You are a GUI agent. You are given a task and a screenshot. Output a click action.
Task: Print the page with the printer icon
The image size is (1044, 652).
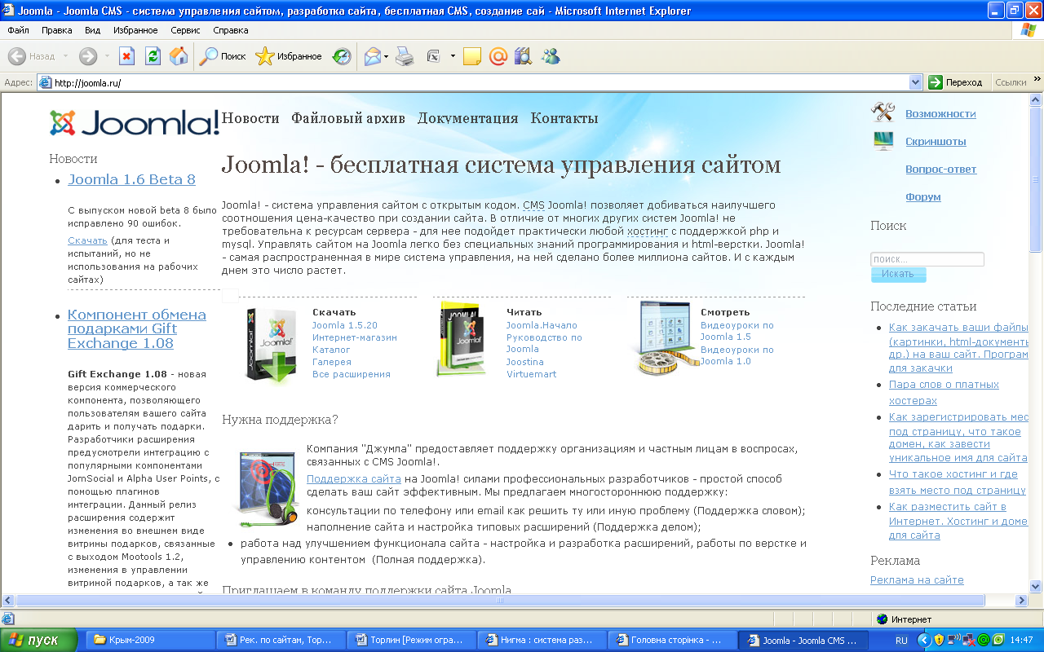coord(405,56)
